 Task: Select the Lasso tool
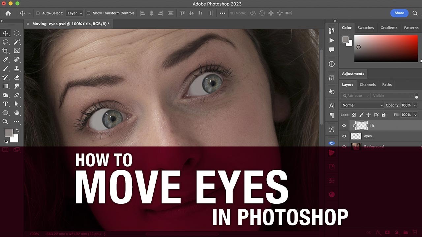[6, 42]
